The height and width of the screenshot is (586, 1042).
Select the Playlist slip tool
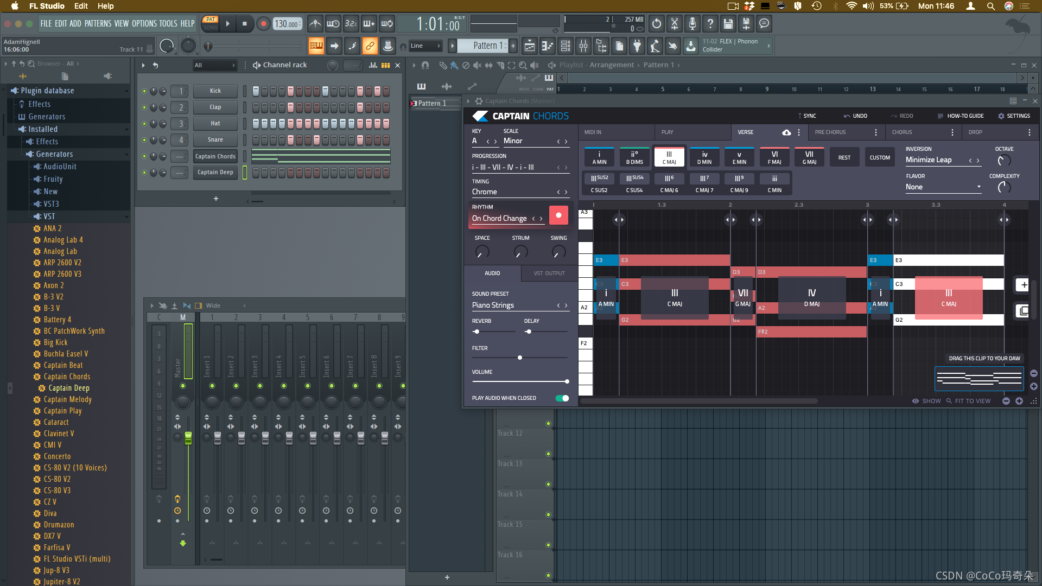click(489, 65)
